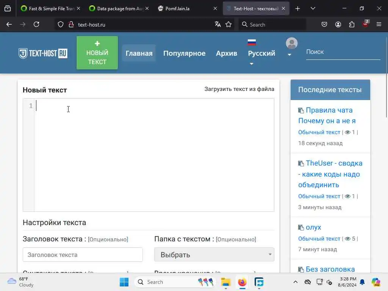Open the weather widget 68°F Cloudy
The height and width of the screenshot is (291, 388).
point(20,282)
